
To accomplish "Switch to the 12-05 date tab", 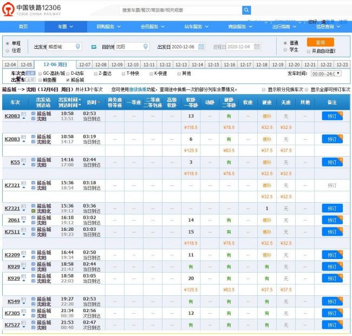I will tap(26, 65).
